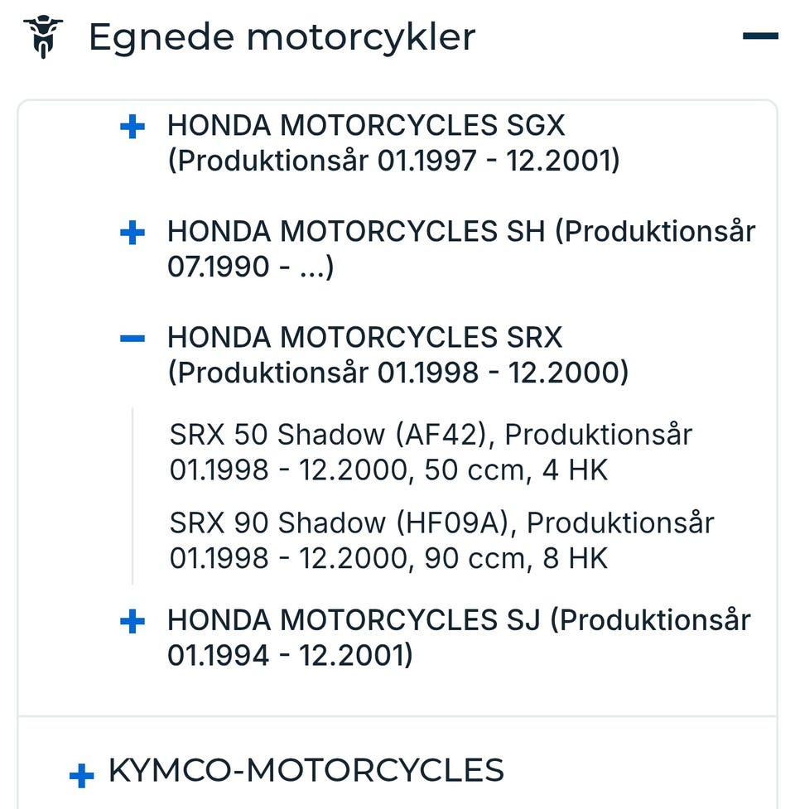Viewport: 795px width, 809px height.
Task: Expand Honda Motorcycles SH with plus icon
Action: 132,233
